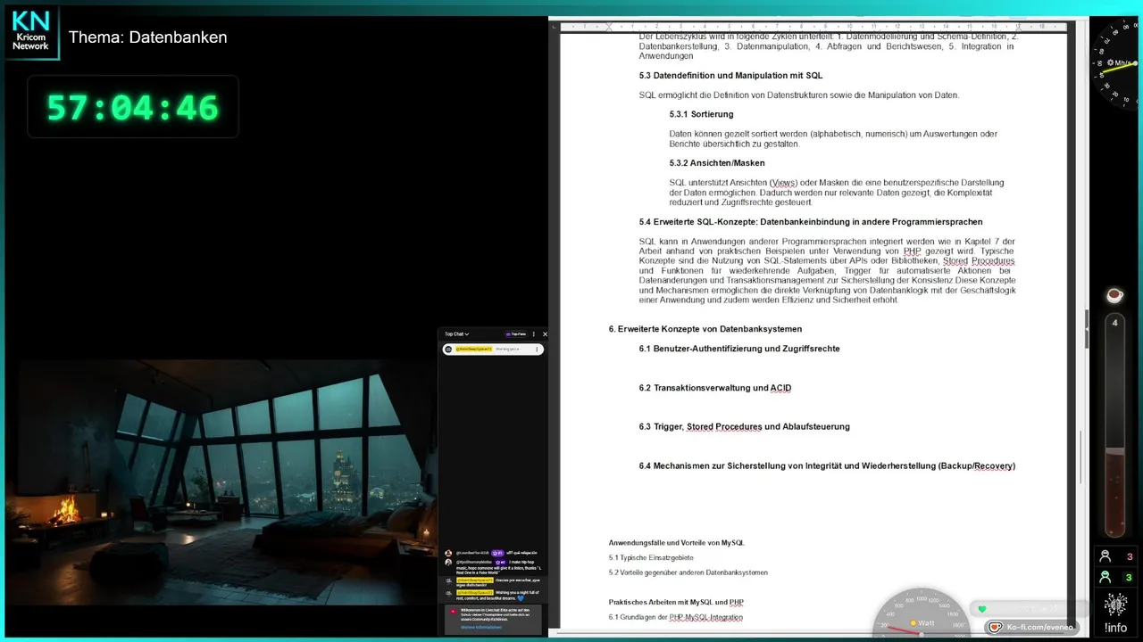
Task: Click 'Praktisches Arbeiten mit MySQL und PHP'
Action: [x=676, y=602]
